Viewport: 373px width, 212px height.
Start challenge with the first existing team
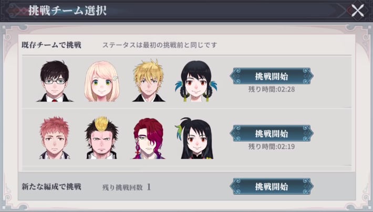272,76
